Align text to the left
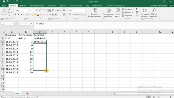 click(x=44, y=14)
